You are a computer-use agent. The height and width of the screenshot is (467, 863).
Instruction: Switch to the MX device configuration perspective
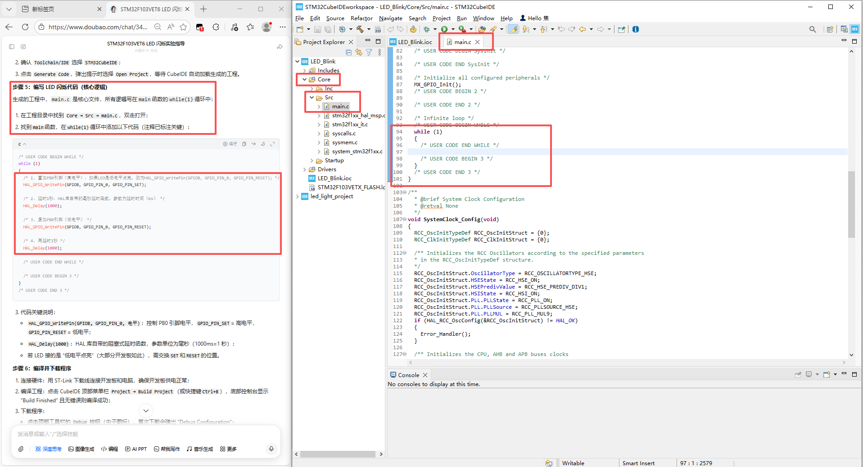(x=855, y=29)
